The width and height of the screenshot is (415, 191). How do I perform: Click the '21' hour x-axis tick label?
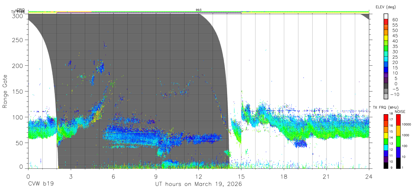point(326,177)
